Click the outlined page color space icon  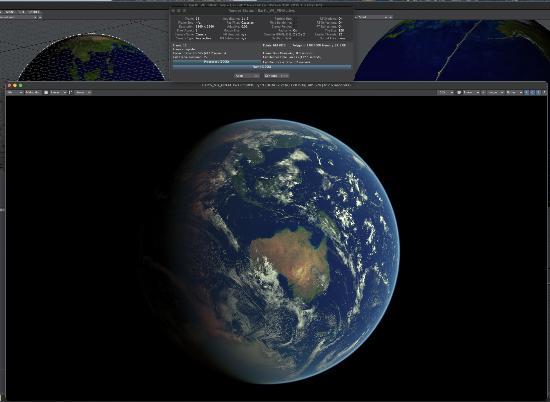tap(71, 92)
